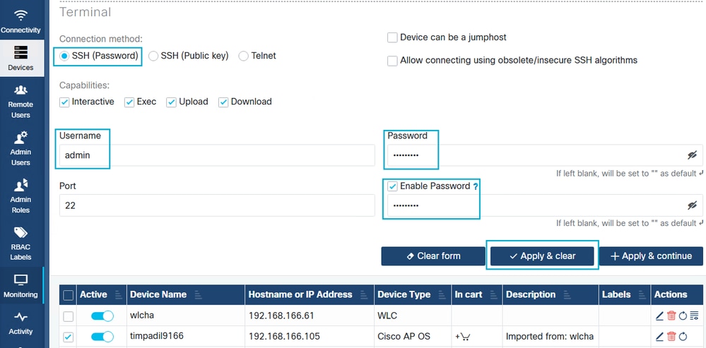Image resolution: width=706 pixels, height=348 pixels.
Task: Add timpadil9166 to cart
Action: 462,337
